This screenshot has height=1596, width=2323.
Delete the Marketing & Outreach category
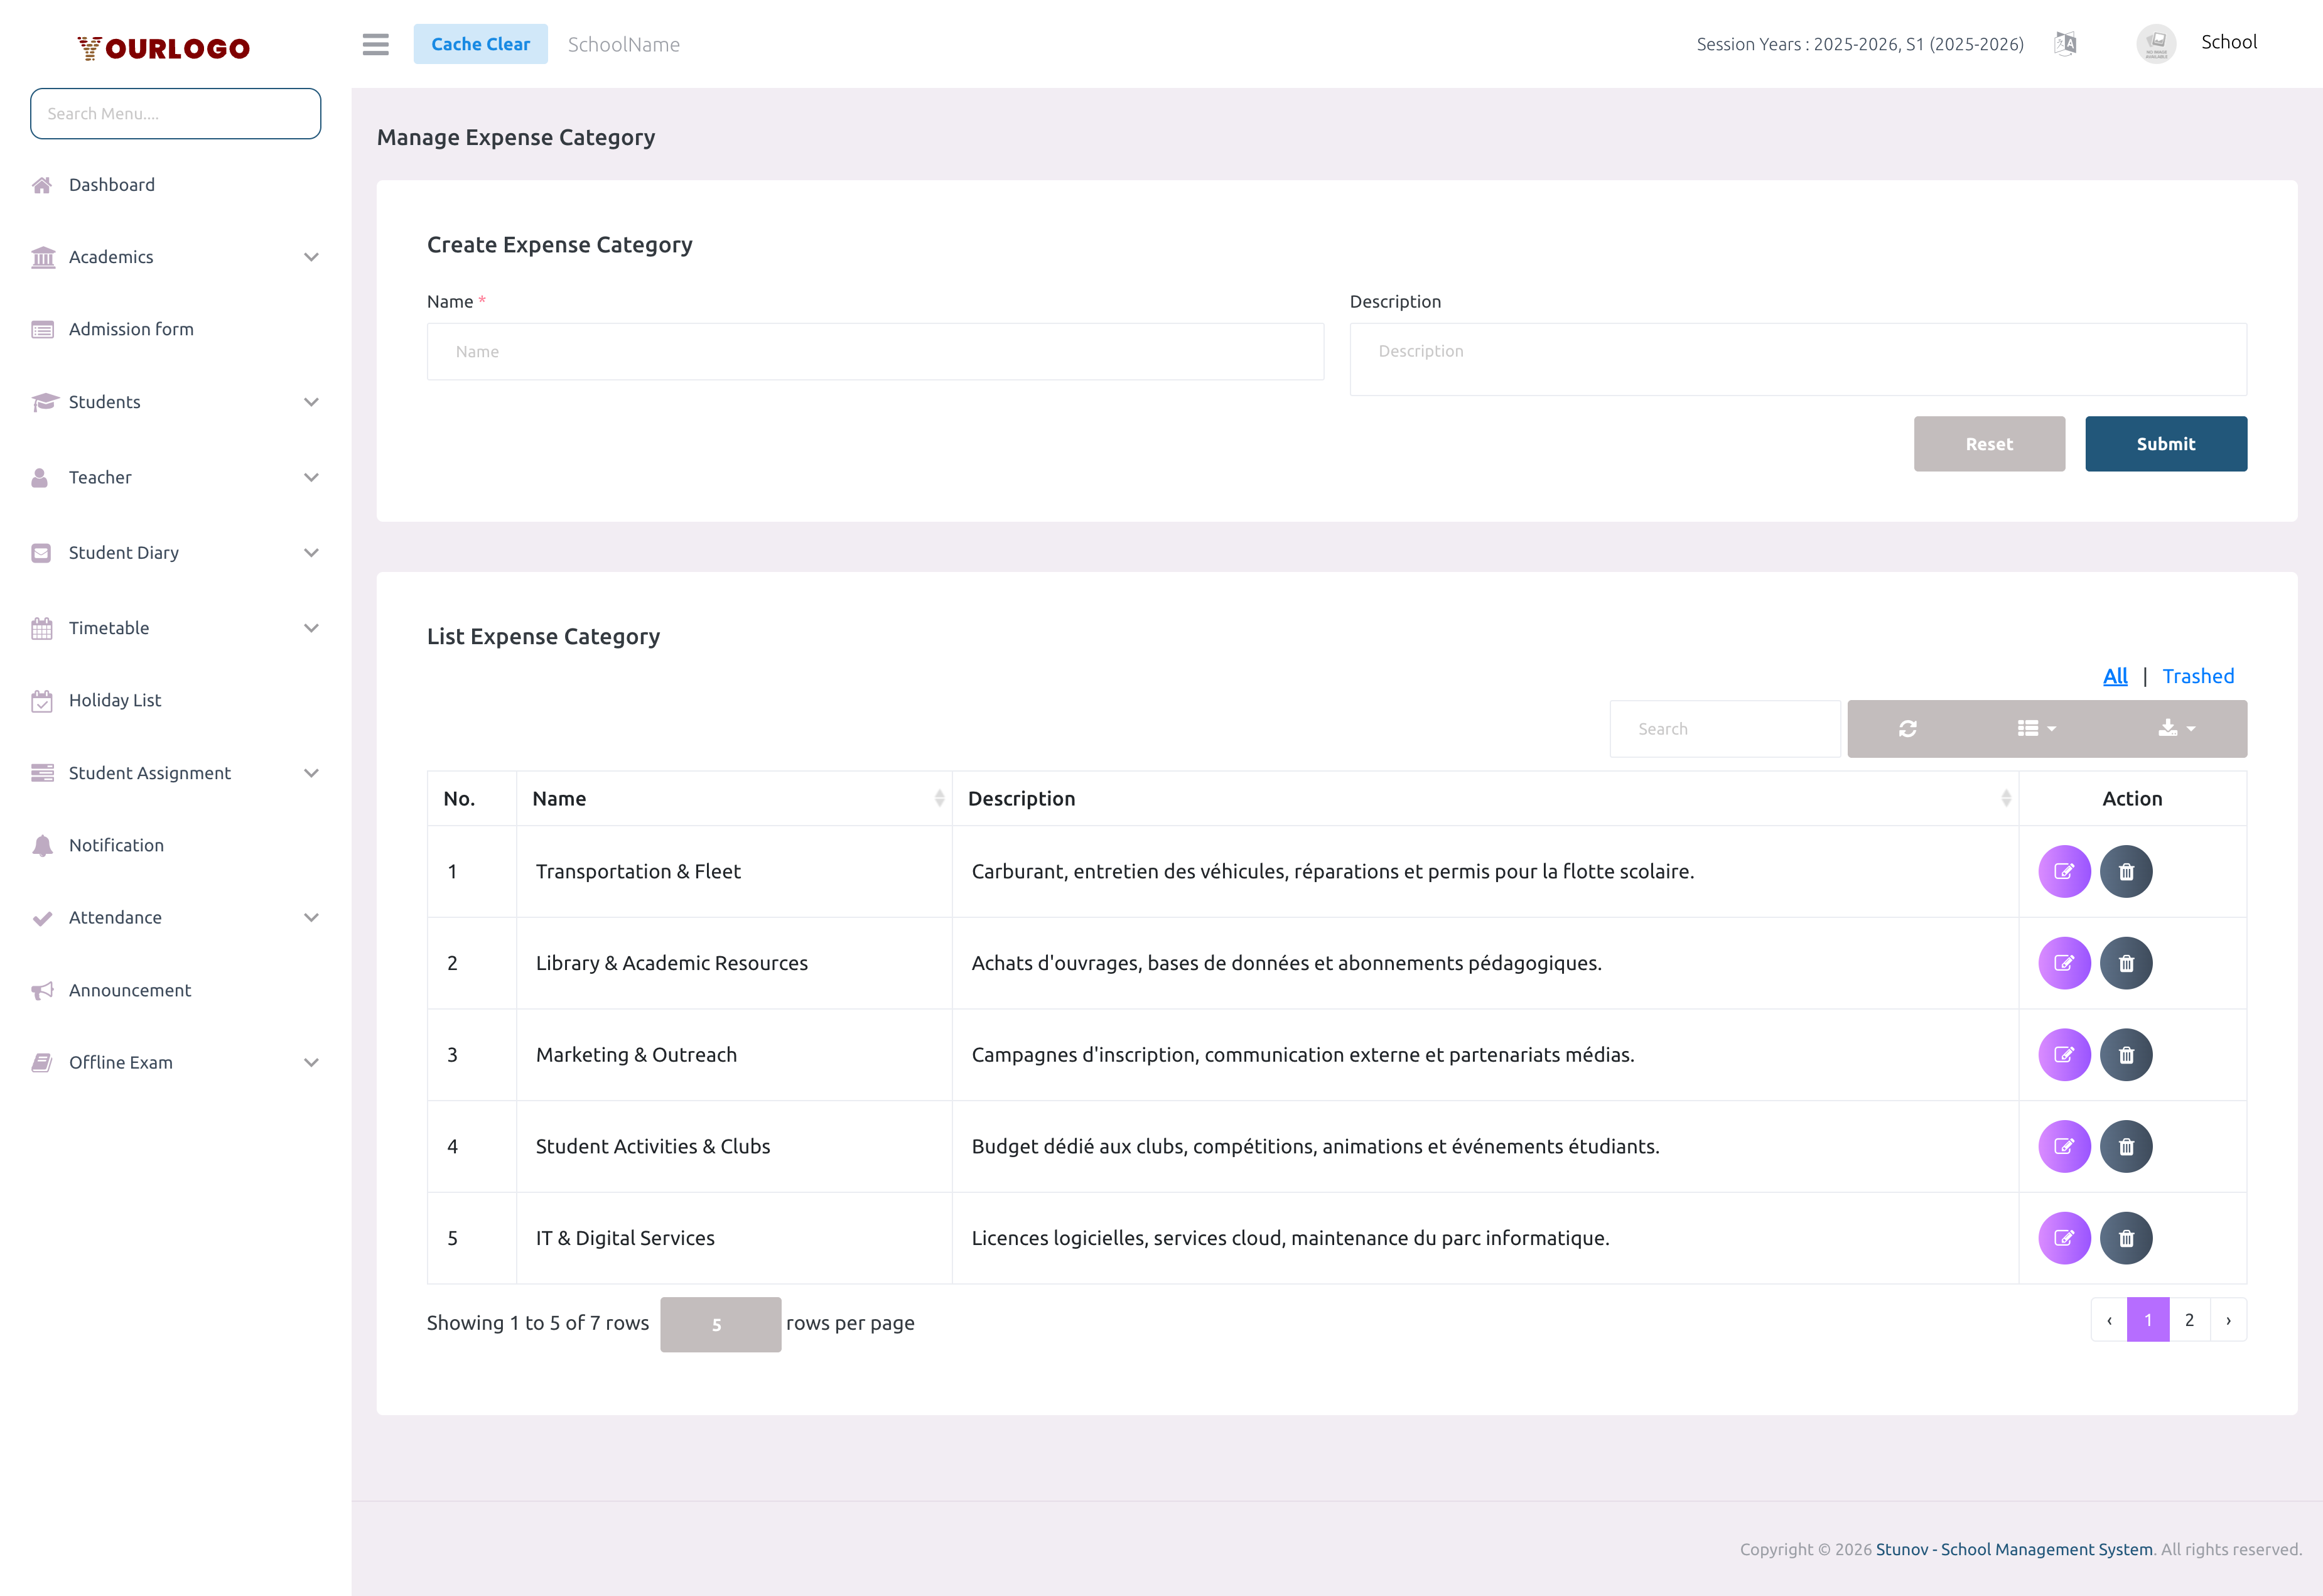(x=2127, y=1054)
